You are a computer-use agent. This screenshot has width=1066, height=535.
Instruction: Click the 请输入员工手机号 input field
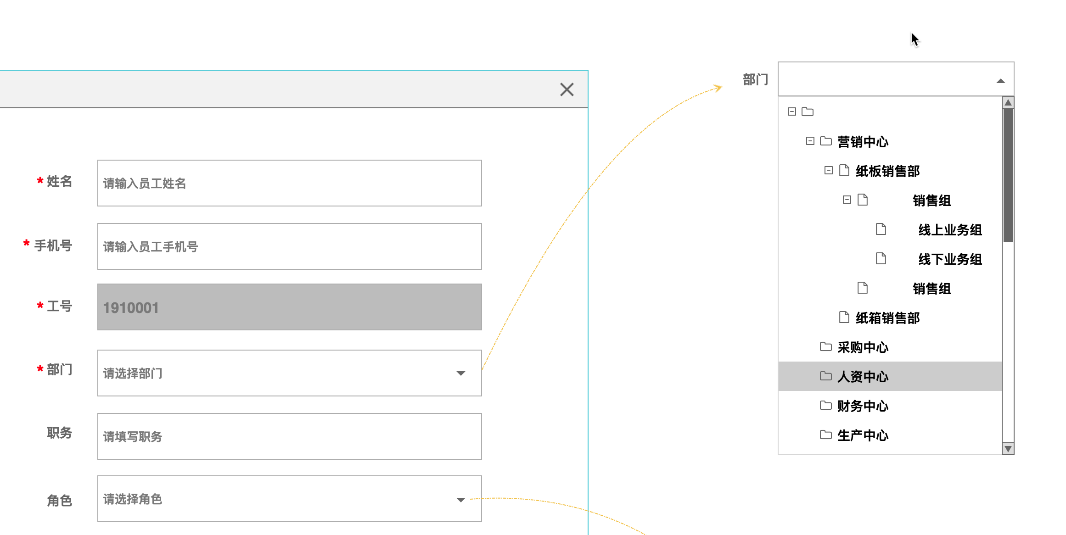[289, 246]
